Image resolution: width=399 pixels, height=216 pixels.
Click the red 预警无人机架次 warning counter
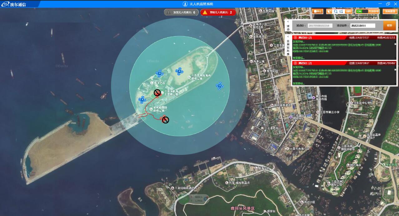[218, 12]
